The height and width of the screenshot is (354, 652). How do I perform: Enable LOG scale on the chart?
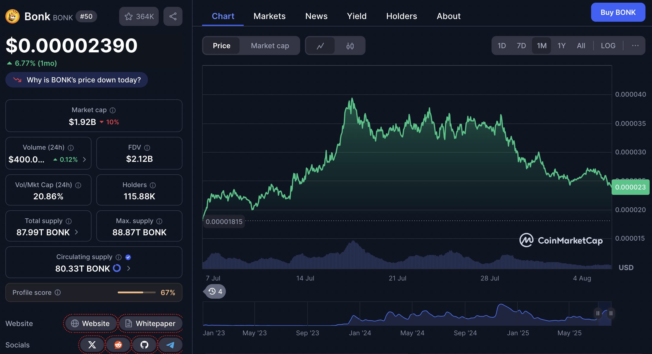tap(608, 46)
